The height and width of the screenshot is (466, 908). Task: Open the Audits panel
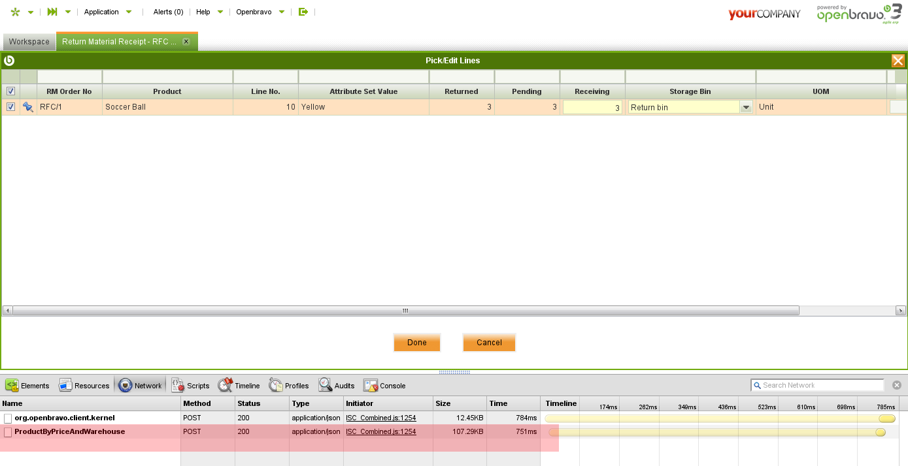337,386
